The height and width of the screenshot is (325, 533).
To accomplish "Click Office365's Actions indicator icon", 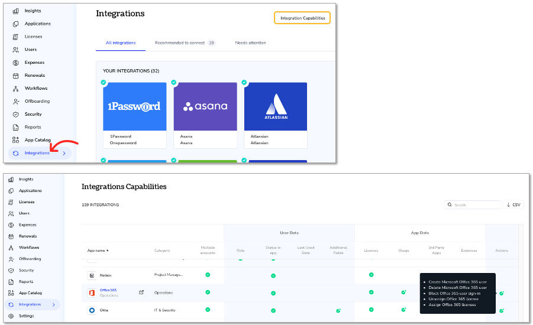I will pyautogui.click(x=502, y=293).
